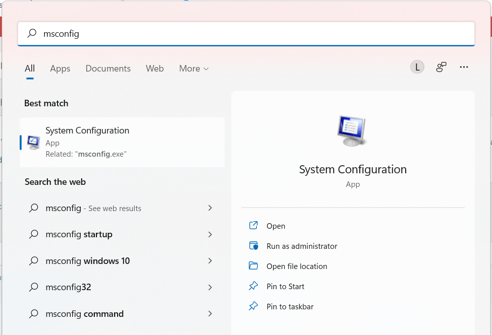Image resolution: width=492 pixels, height=335 pixels.
Task: Open System Configuration best match result
Action: click(x=122, y=142)
